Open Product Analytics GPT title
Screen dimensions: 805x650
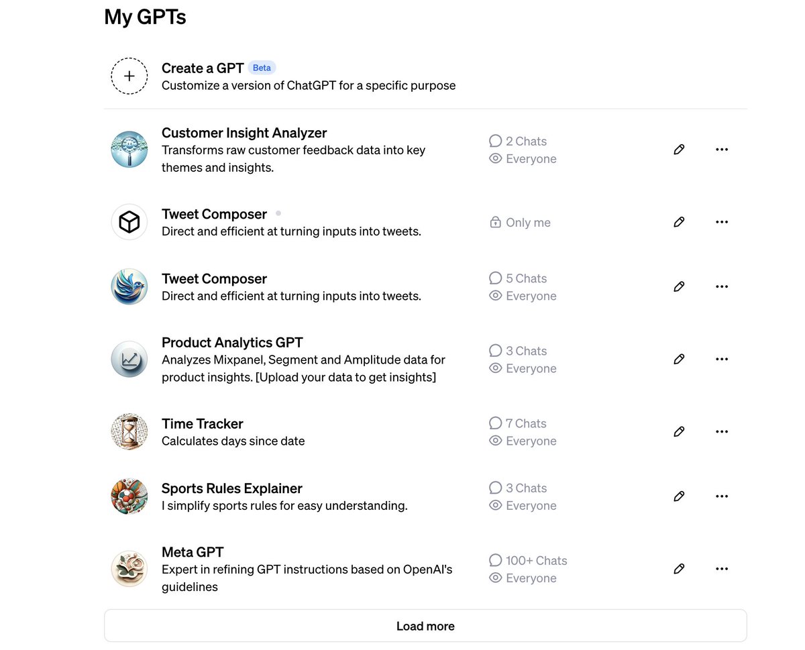(232, 342)
